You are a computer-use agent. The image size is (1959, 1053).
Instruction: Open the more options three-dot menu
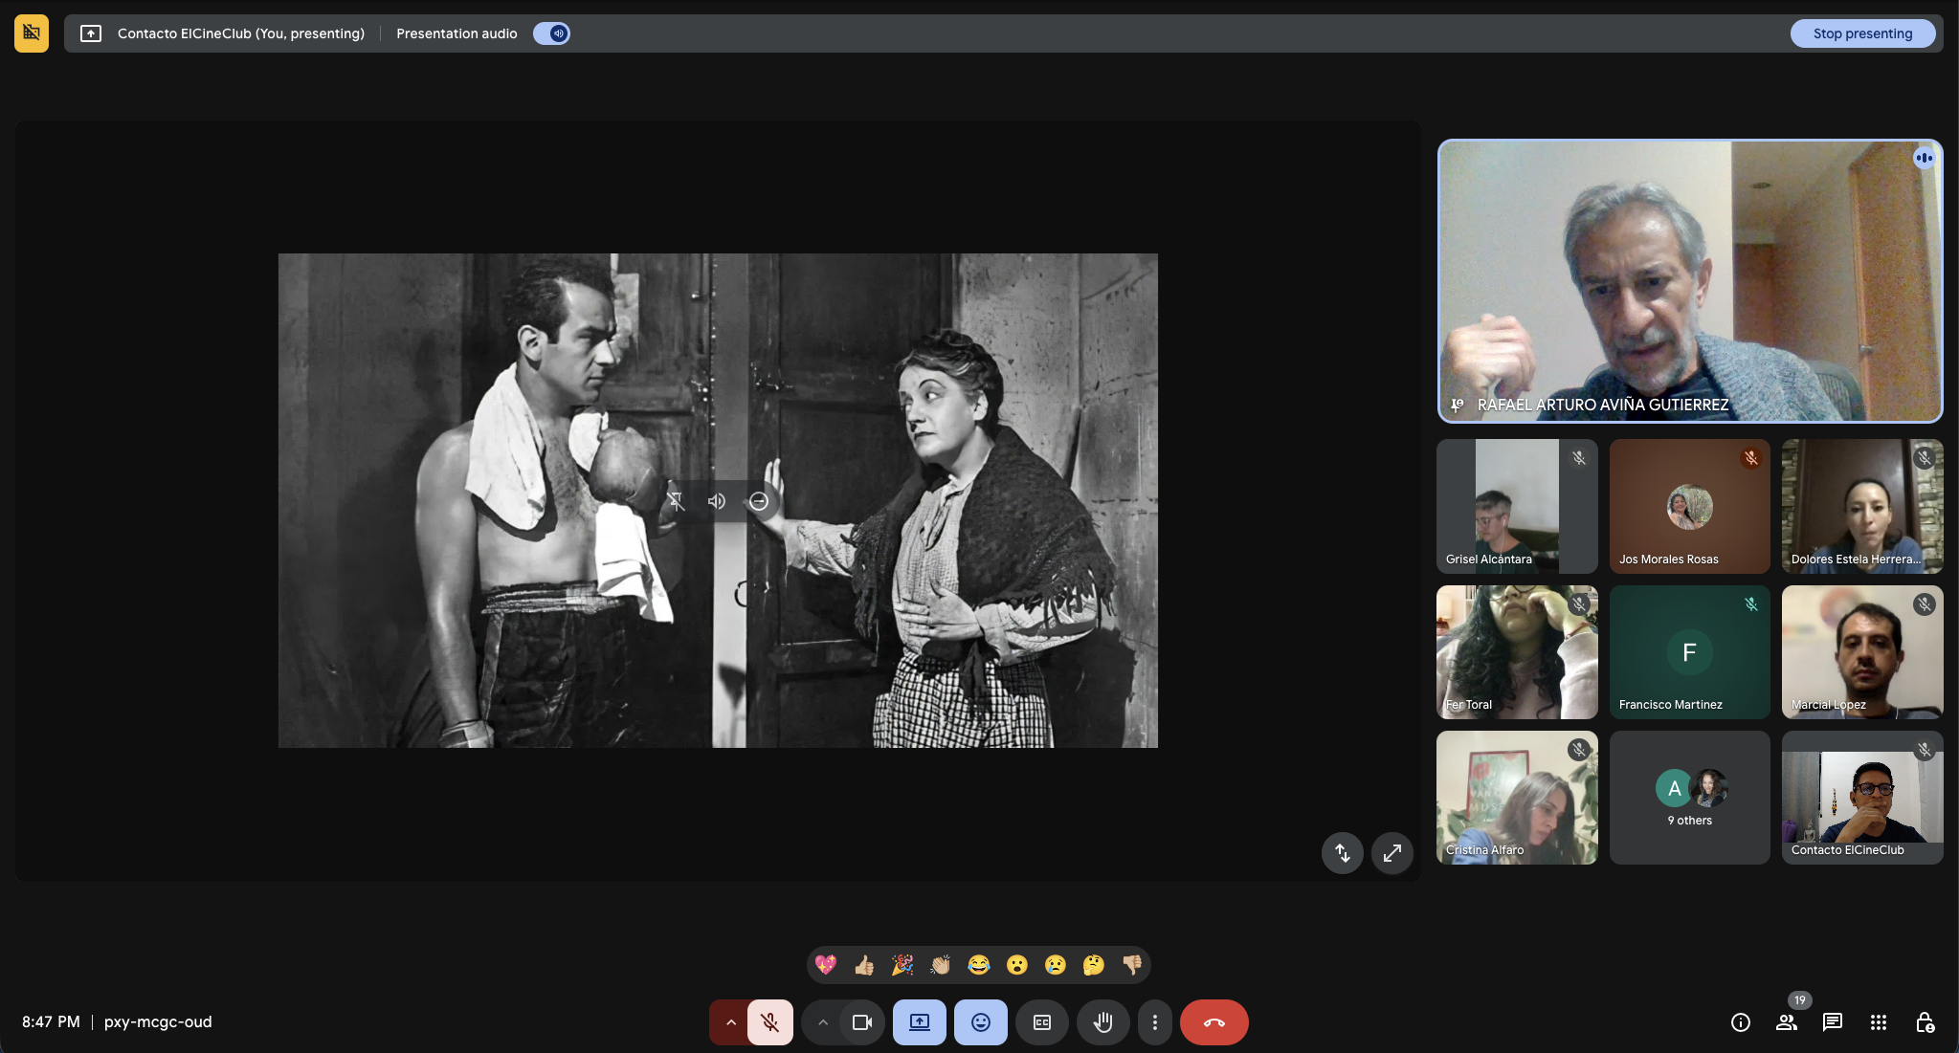pyautogui.click(x=1154, y=1022)
